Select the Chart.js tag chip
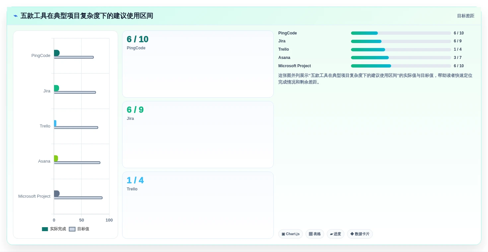488x252 pixels. tap(291, 234)
